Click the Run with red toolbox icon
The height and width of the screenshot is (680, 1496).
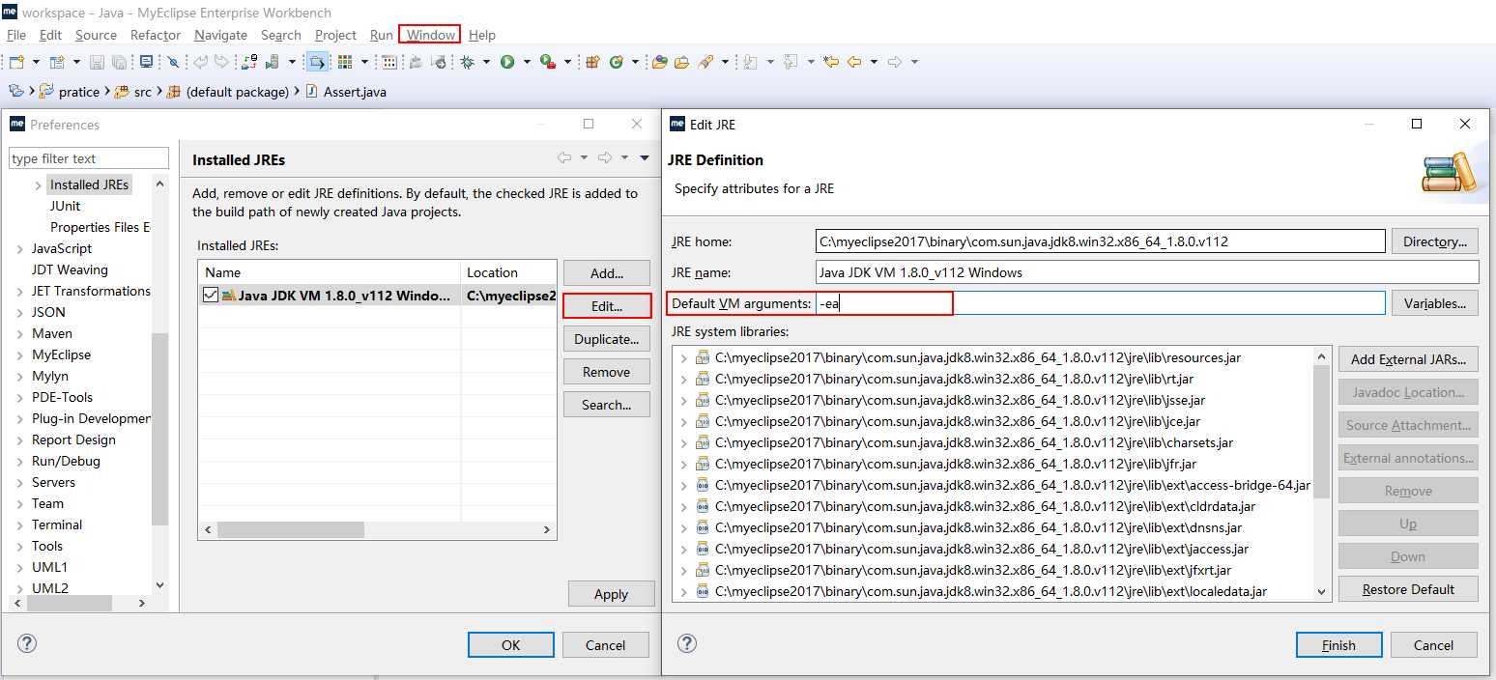(548, 62)
